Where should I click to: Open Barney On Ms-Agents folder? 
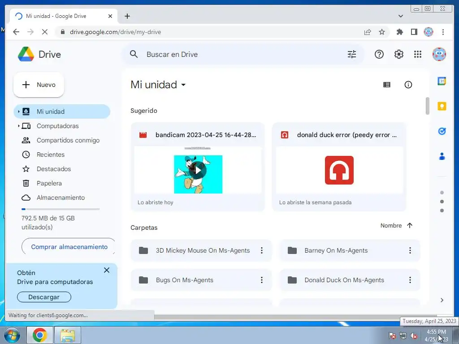pos(350,250)
